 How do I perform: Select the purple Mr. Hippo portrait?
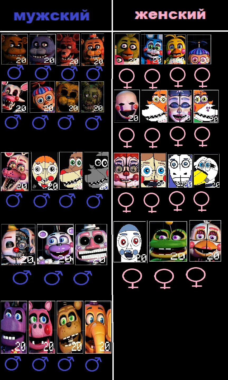point(14,327)
